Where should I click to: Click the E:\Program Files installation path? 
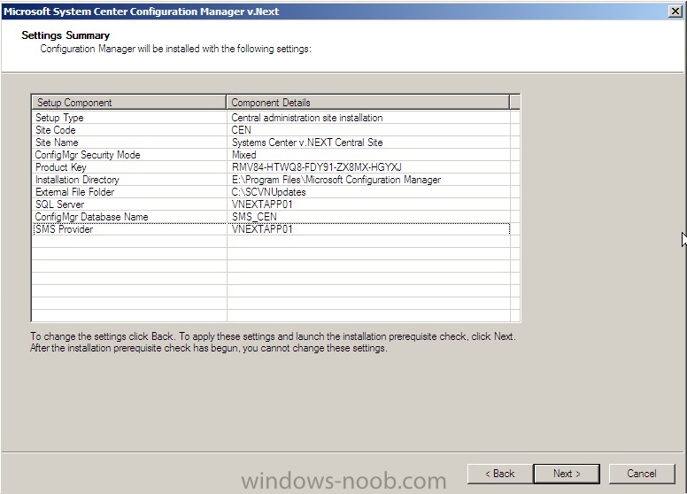(x=336, y=180)
